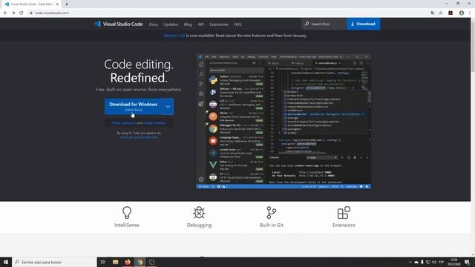Click the ESP language indicator
The height and width of the screenshot is (267, 475).
coord(442,262)
